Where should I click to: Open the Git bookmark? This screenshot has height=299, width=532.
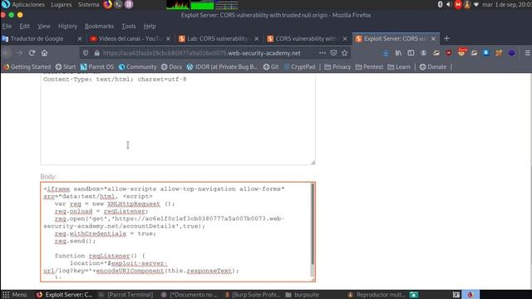271,66
